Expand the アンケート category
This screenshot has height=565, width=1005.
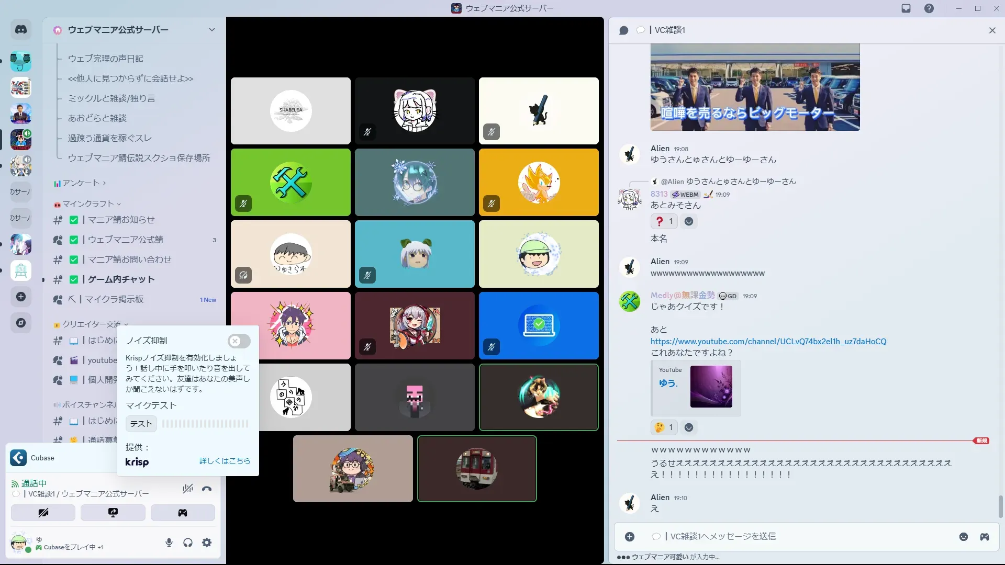tap(81, 183)
